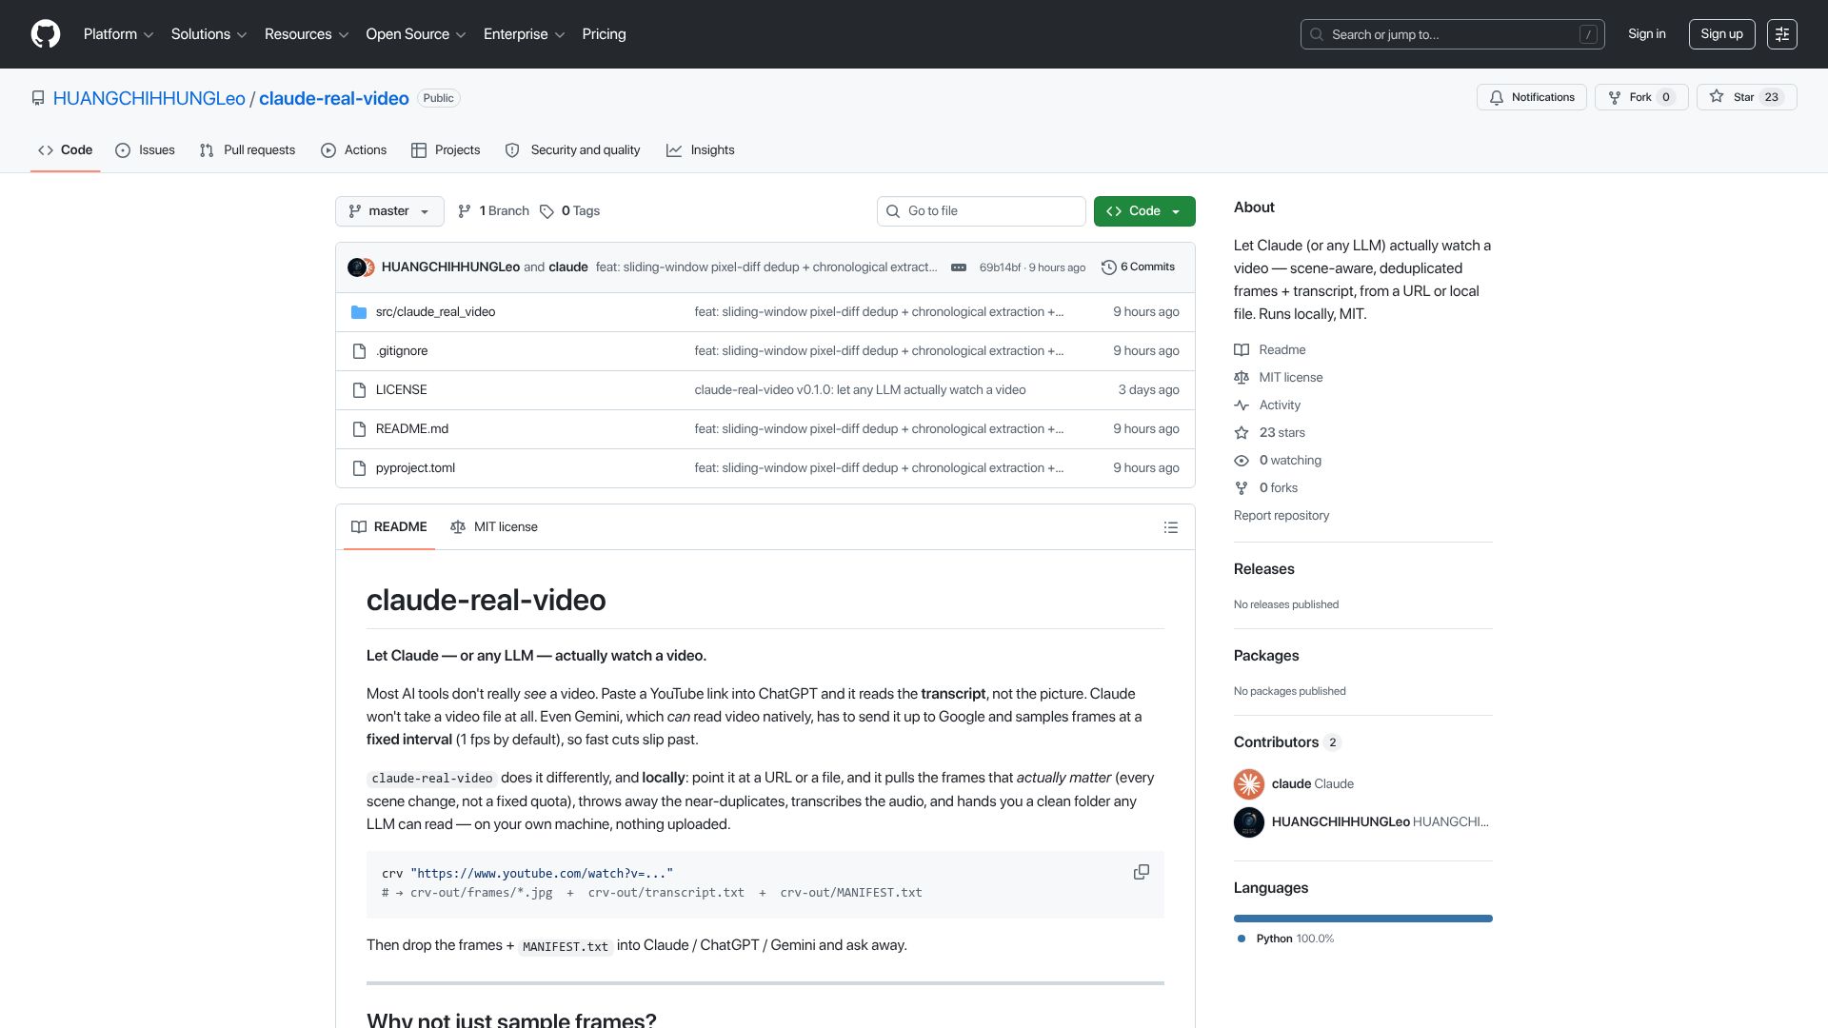This screenshot has height=1028, width=1828.
Task: Expand the Solutions menu
Action: tap(209, 34)
